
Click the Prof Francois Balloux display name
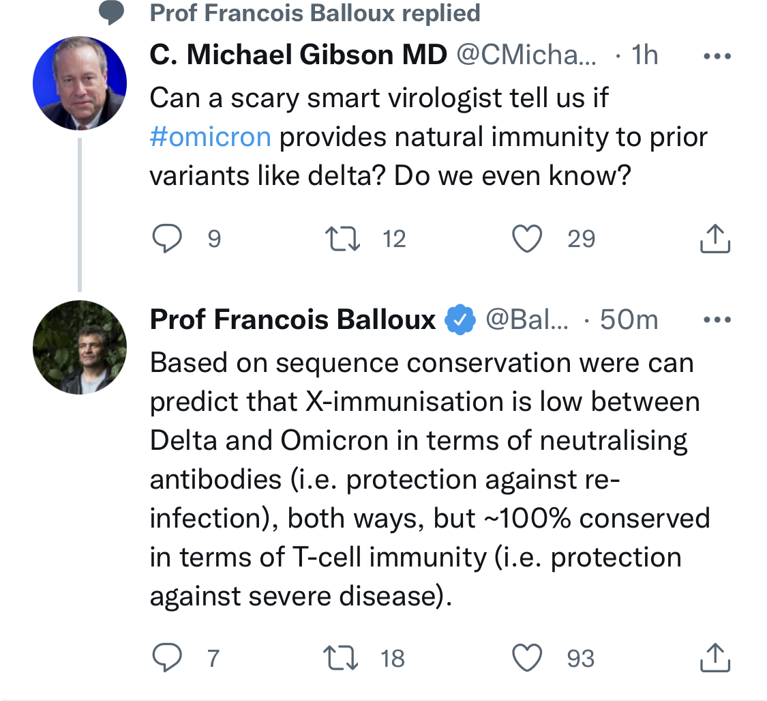pos(292,319)
